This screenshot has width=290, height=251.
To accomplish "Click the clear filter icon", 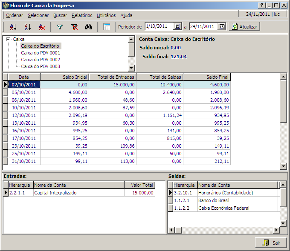I will [74, 27].
